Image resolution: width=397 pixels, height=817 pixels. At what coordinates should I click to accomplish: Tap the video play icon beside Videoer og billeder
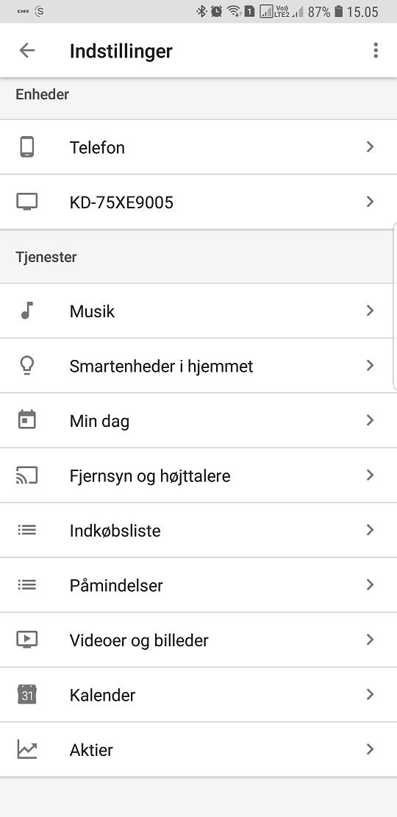point(27,640)
